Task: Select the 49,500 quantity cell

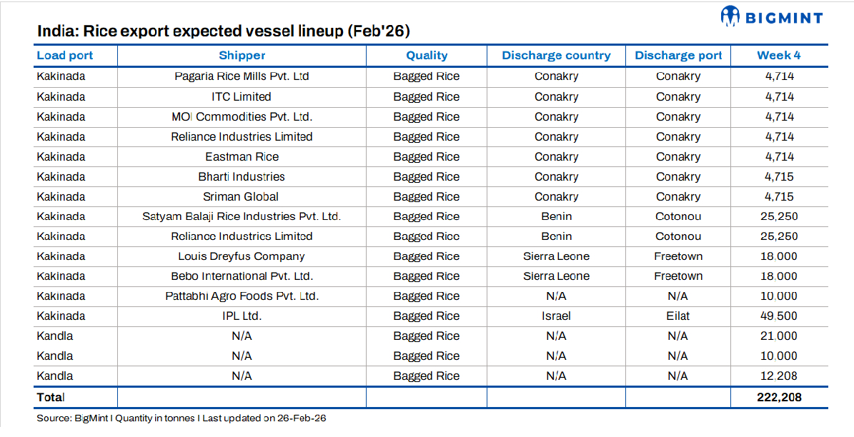Action: pyautogui.click(x=779, y=316)
